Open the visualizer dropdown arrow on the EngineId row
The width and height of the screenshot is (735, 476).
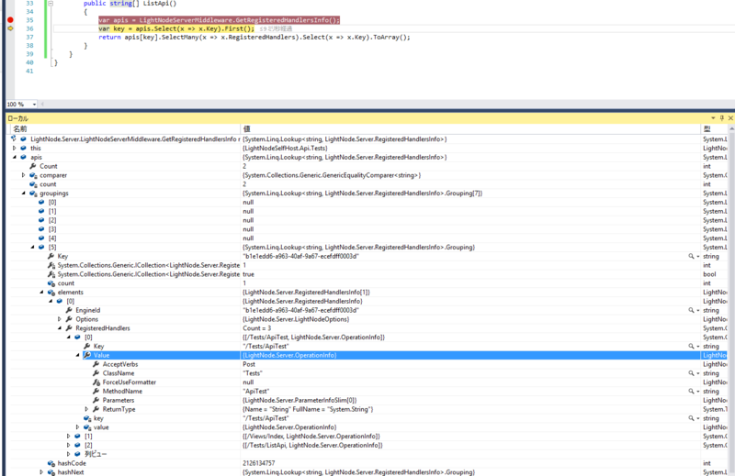[x=698, y=310]
